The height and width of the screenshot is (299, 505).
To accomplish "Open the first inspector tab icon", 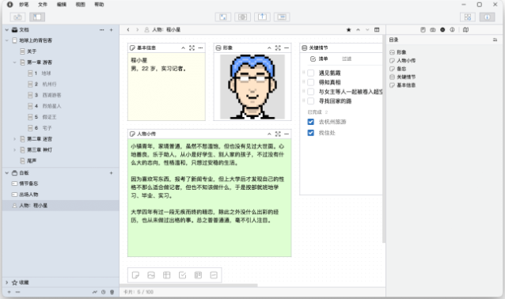I will 423,29.
